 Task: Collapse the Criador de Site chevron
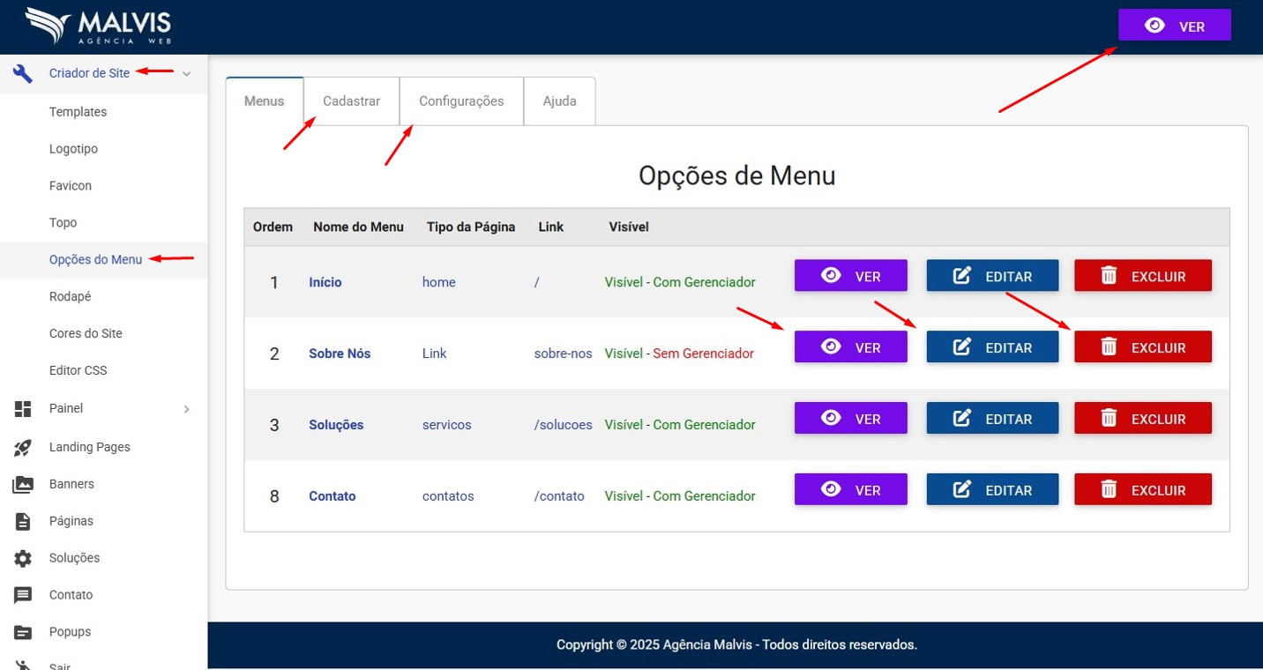[x=186, y=74]
